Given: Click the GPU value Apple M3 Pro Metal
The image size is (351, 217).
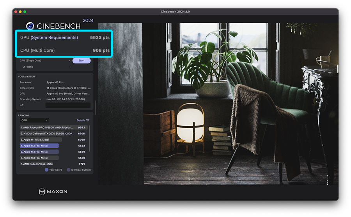Looking at the screenshot, I should 68,94.
